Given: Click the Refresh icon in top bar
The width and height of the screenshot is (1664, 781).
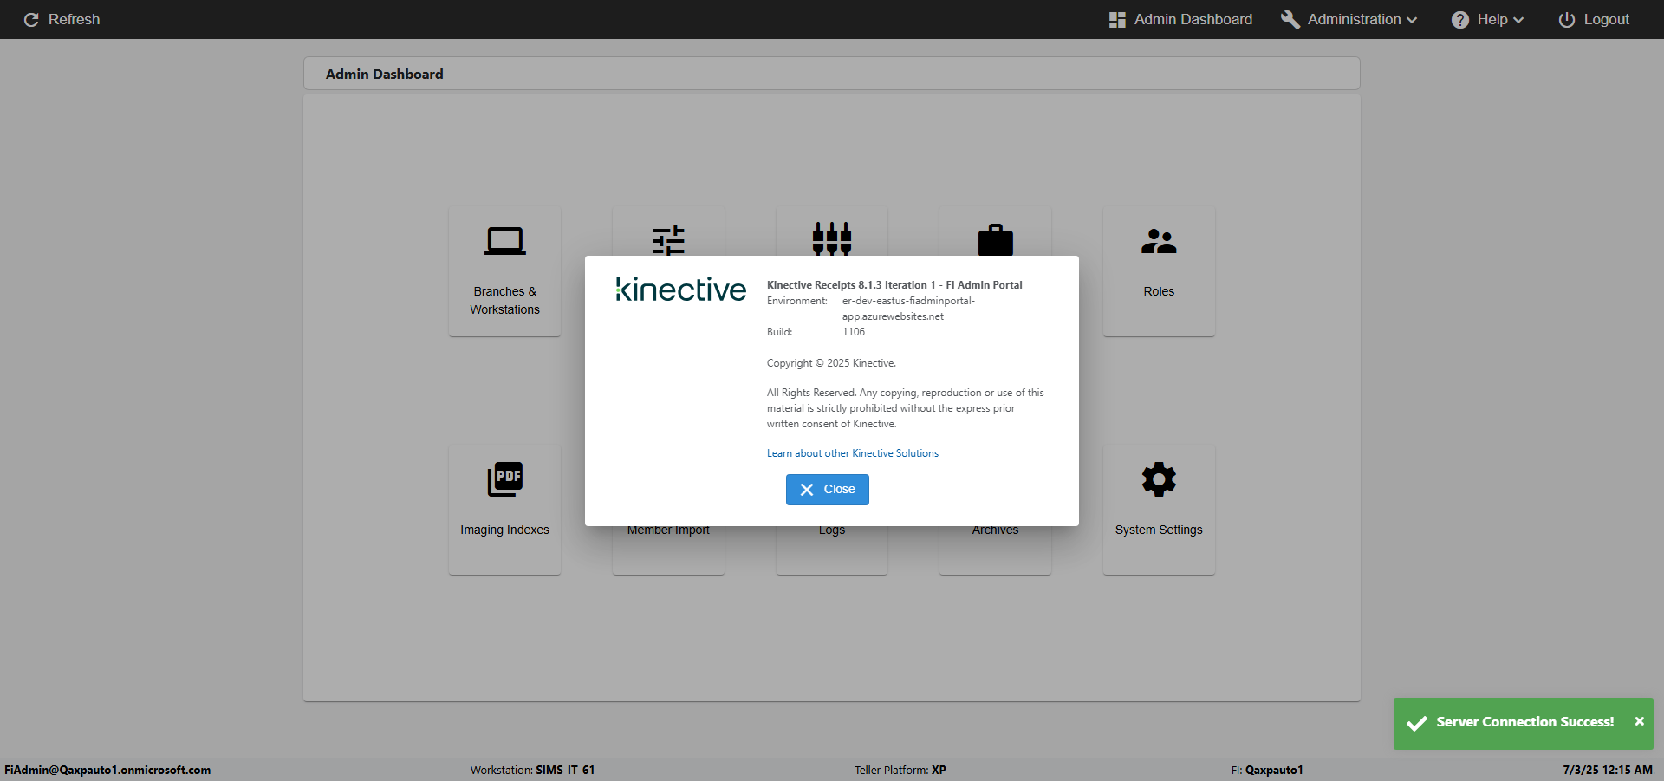Looking at the screenshot, I should [31, 20].
